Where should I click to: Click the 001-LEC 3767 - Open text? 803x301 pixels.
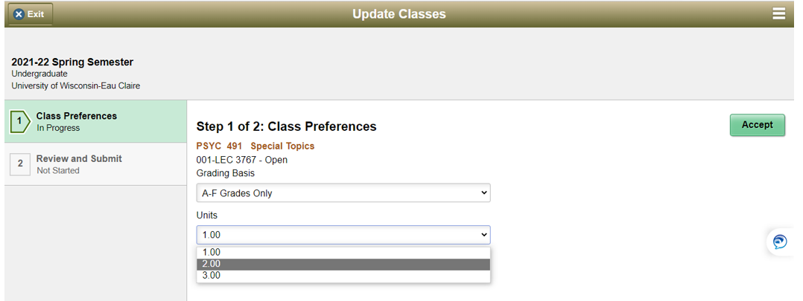click(241, 160)
